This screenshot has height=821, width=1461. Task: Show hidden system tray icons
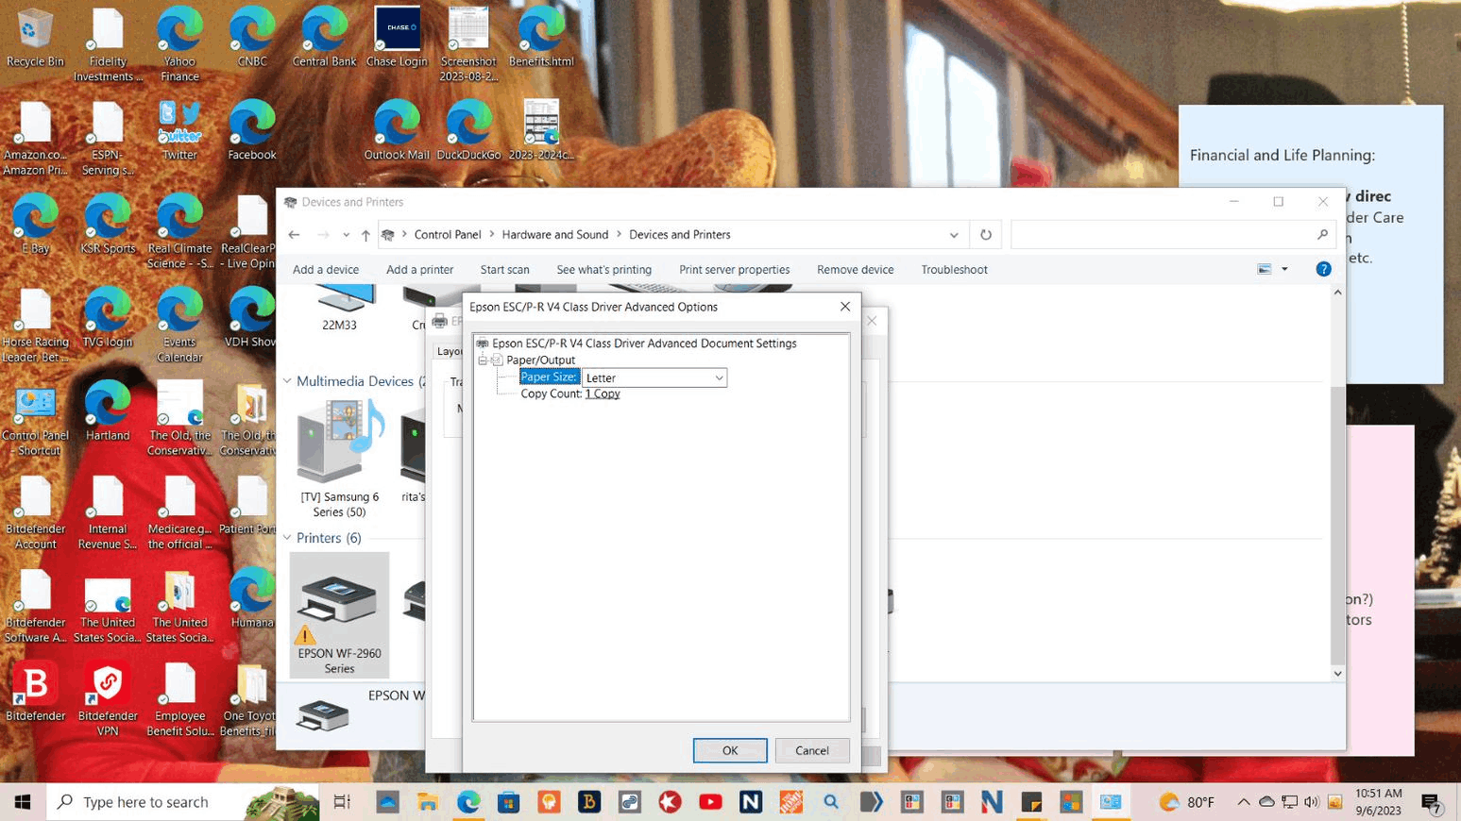[x=1243, y=802]
